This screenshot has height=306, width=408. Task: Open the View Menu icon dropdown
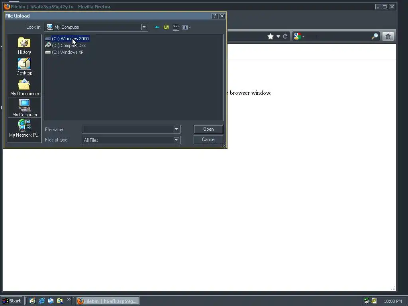(x=186, y=27)
